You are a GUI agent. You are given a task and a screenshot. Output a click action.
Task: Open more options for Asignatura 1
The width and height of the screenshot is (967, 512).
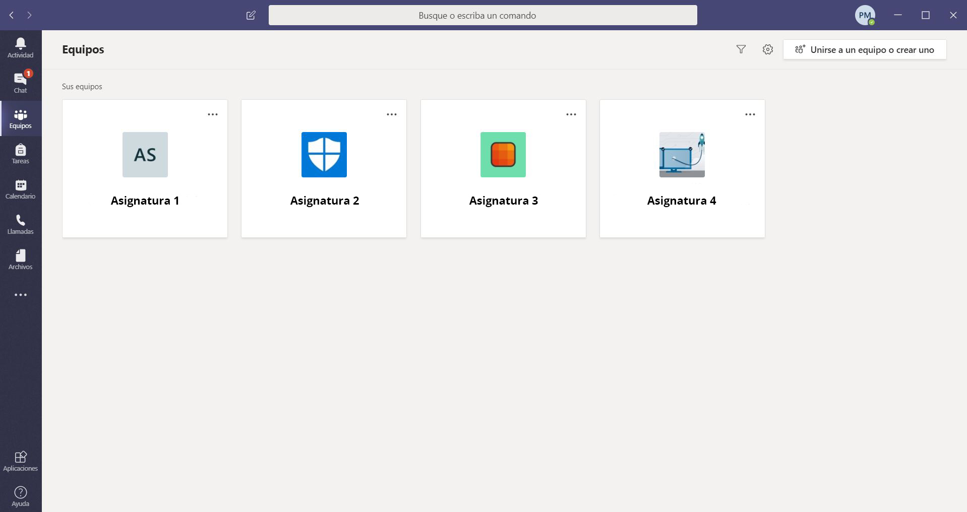(x=213, y=114)
